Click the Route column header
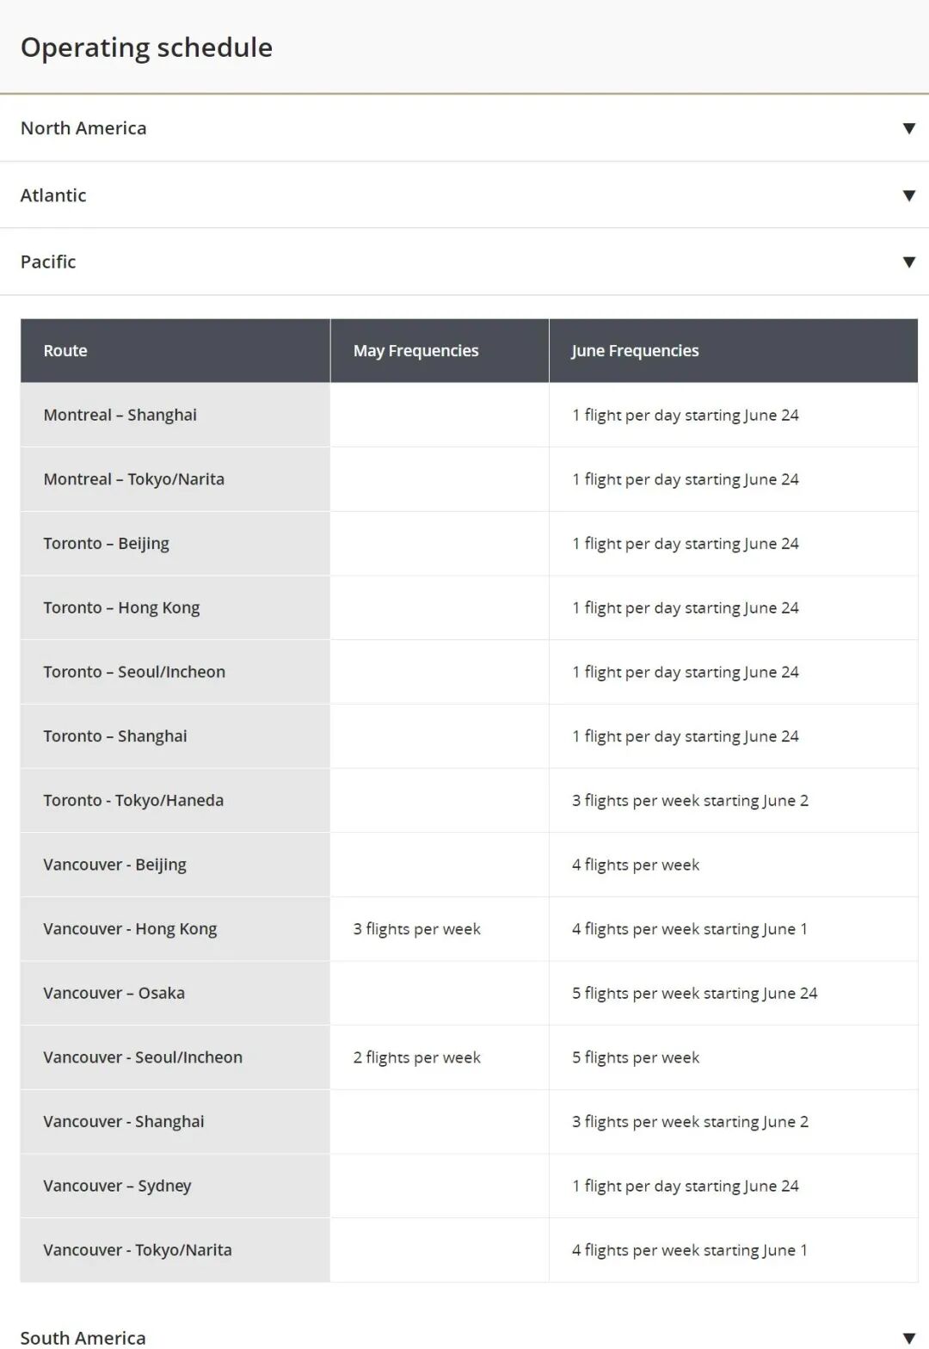 coord(65,350)
